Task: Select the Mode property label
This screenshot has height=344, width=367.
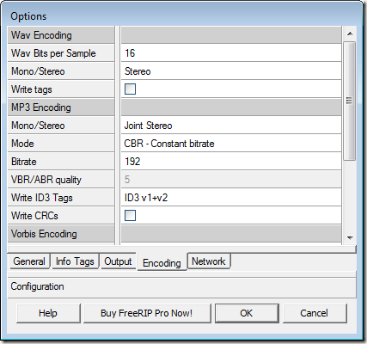Action: [x=61, y=144]
